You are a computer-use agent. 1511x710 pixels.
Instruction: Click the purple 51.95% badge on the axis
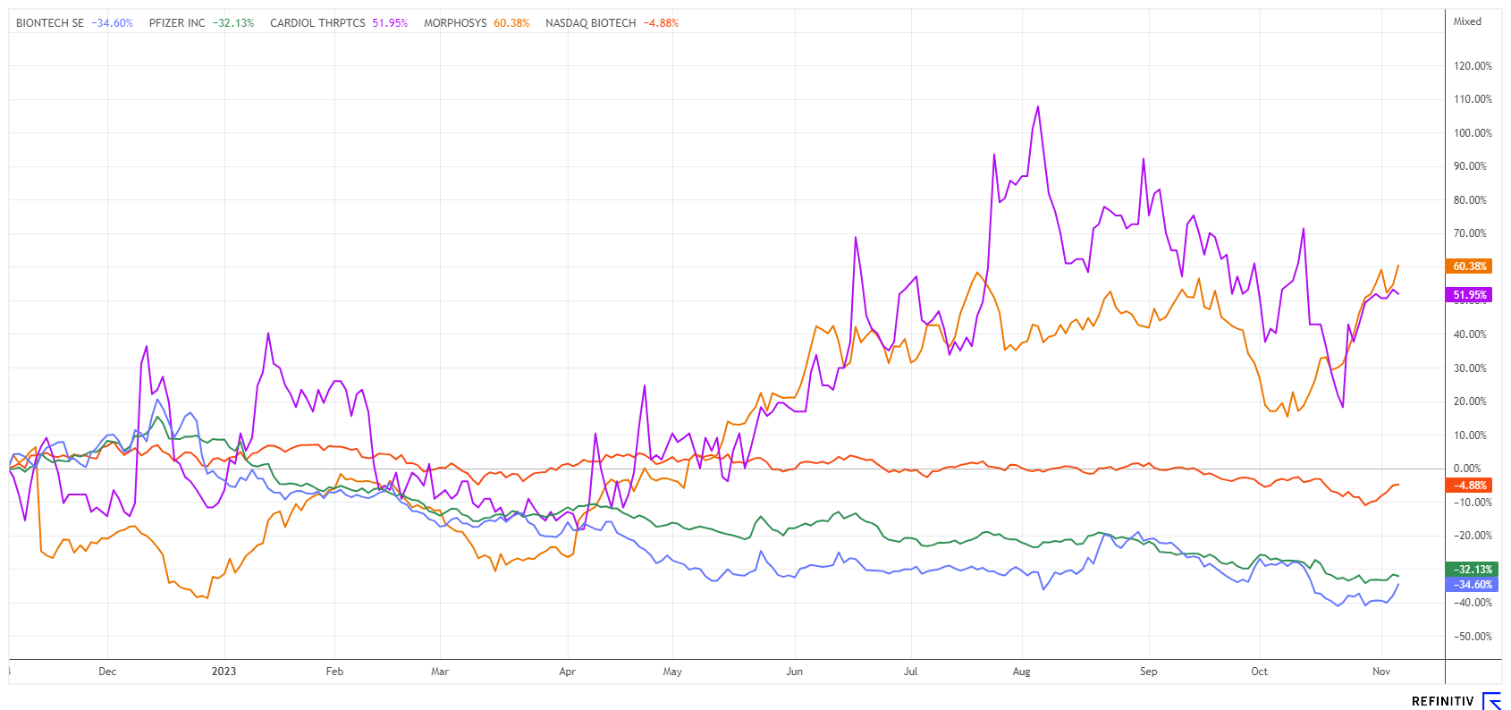1469,295
